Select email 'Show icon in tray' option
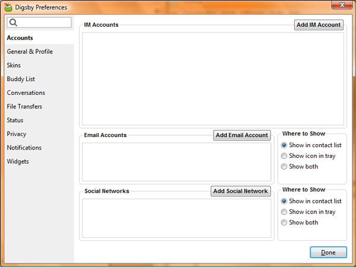Screen dimensions: 356x267 coord(308,155)
